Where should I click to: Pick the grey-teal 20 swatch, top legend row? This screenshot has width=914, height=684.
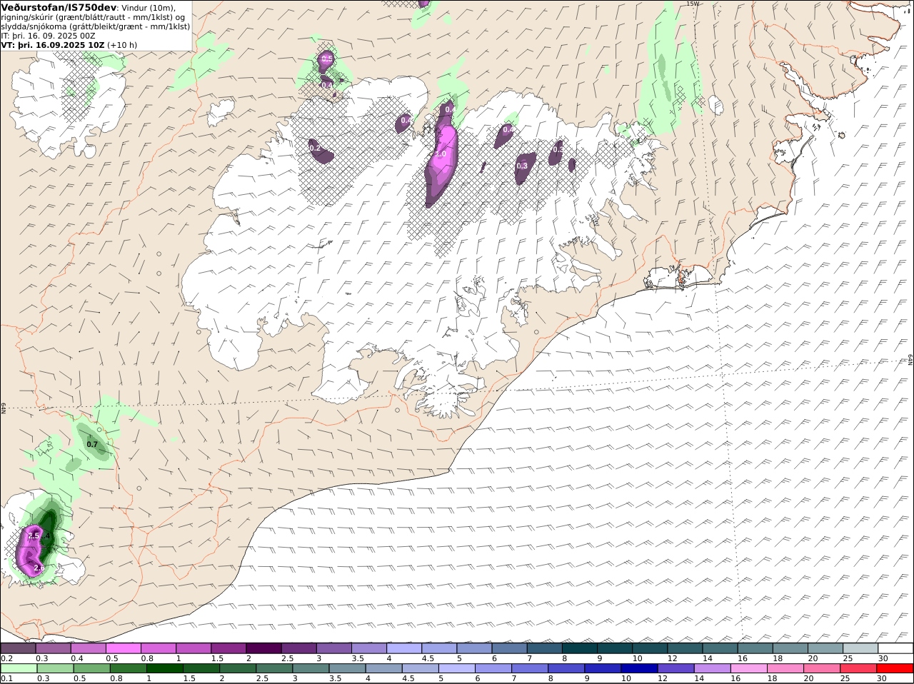click(x=826, y=648)
